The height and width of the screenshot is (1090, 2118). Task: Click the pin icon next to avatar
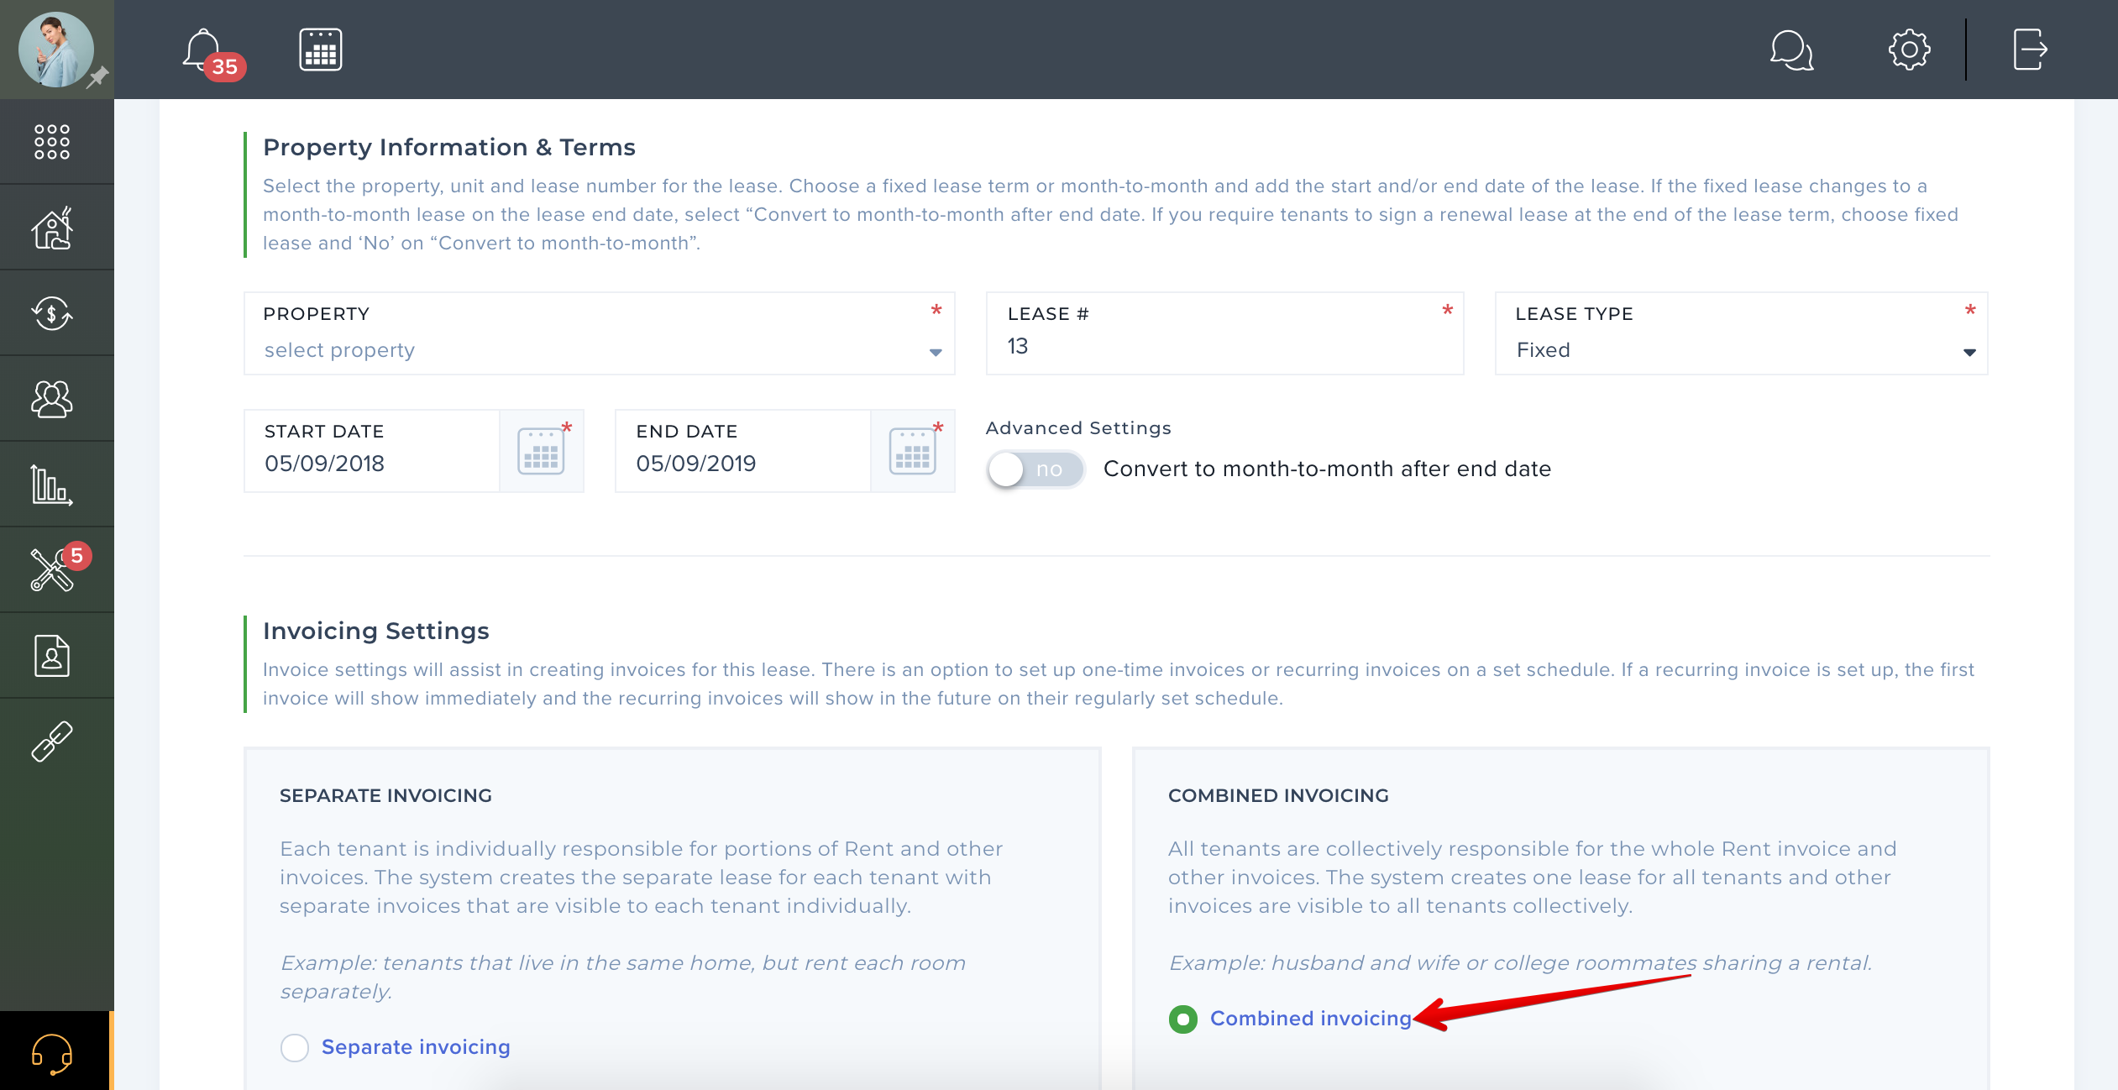click(x=98, y=77)
